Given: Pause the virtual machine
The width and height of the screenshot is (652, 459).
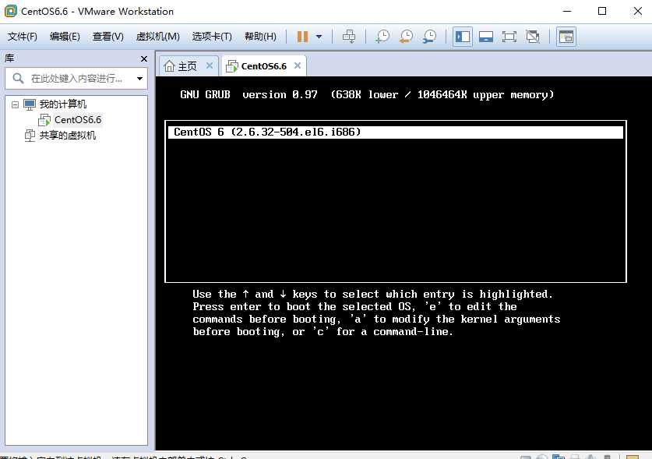Looking at the screenshot, I should 302,37.
